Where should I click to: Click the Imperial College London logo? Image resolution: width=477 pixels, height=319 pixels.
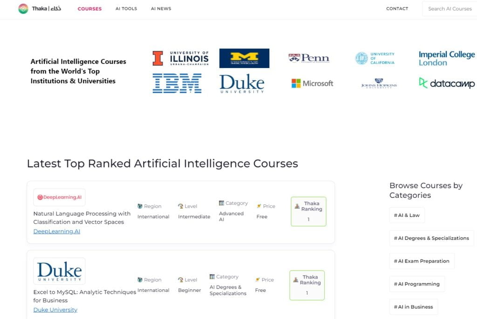447,58
